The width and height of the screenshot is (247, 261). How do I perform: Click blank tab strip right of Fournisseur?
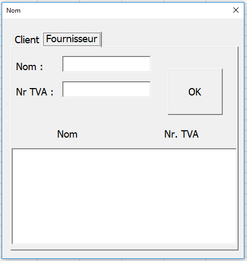169,40
